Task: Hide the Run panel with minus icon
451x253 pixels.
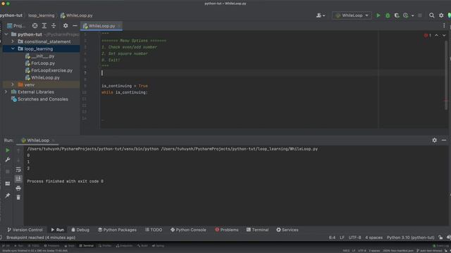Action: [x=444, y=140]
